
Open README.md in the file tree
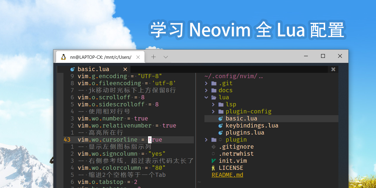[x=227, y=175]
